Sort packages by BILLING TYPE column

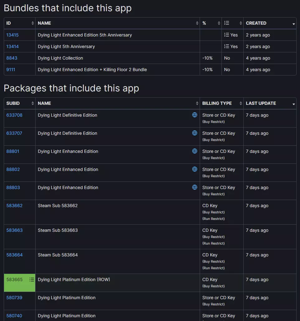point(221,103)
